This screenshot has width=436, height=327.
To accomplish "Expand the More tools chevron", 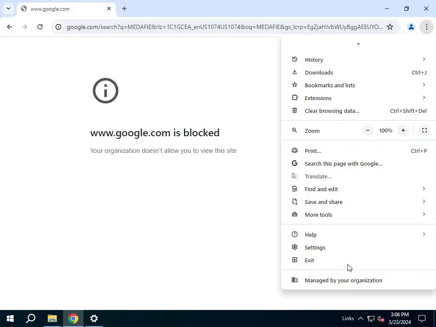I will pos(424,215).
